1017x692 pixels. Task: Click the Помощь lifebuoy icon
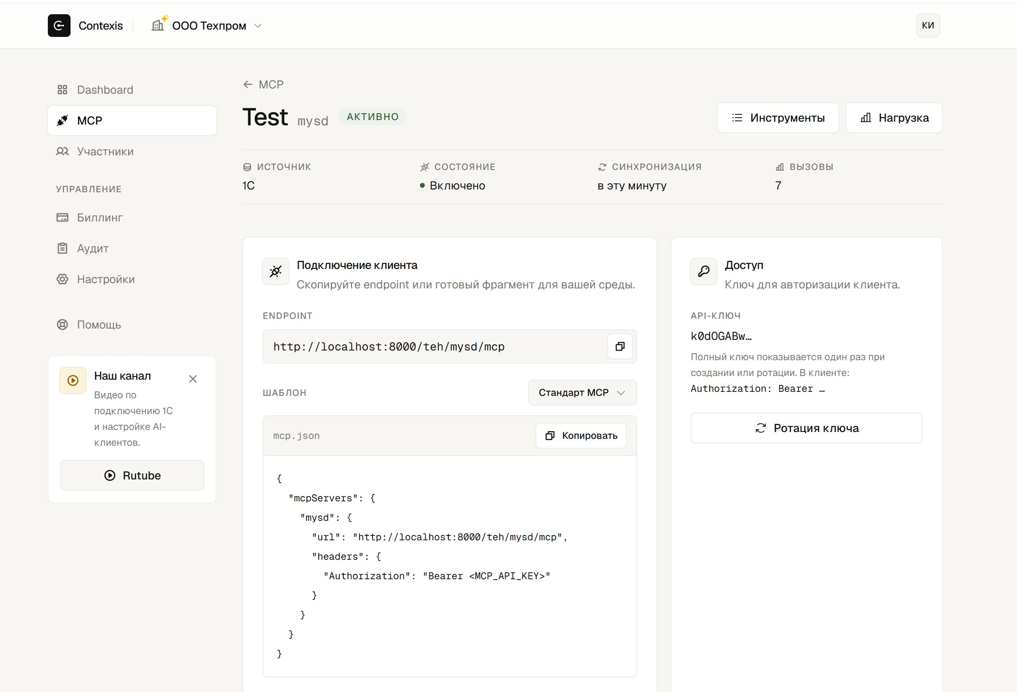click(x=62, y=325)
